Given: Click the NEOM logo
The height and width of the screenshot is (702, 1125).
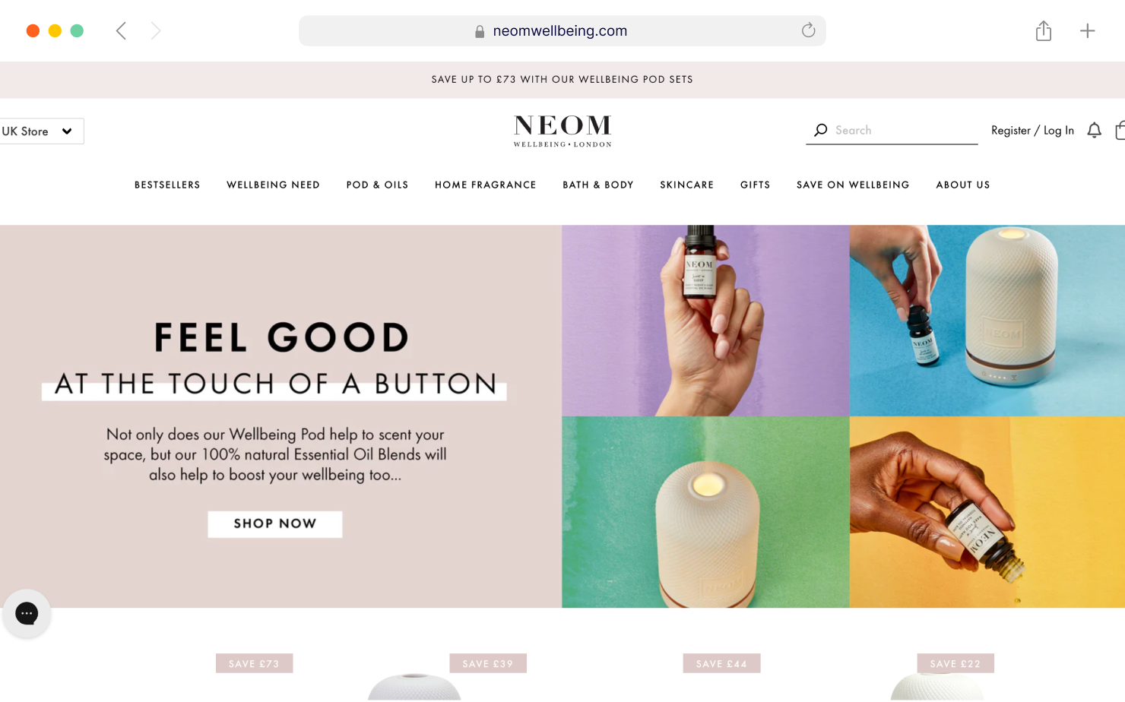Looking at the screenshot, I should click(x=562, y=131).
